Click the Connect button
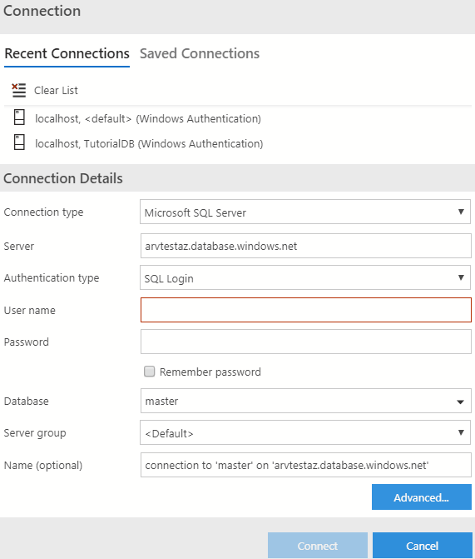The width and height of the screenshot is (475, 559). [318, 546]
